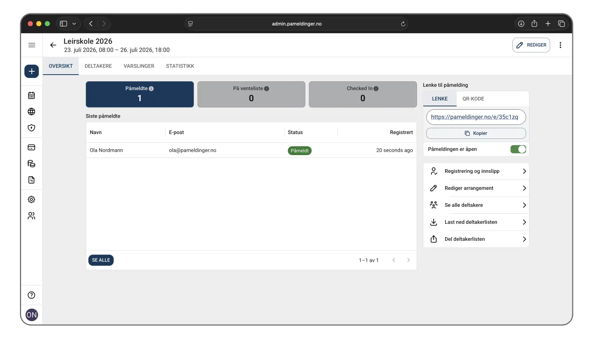Viewport: 593px width, 342px height.
Task: Open 'Last ned deltakerlisten' option
Action: 476,222
